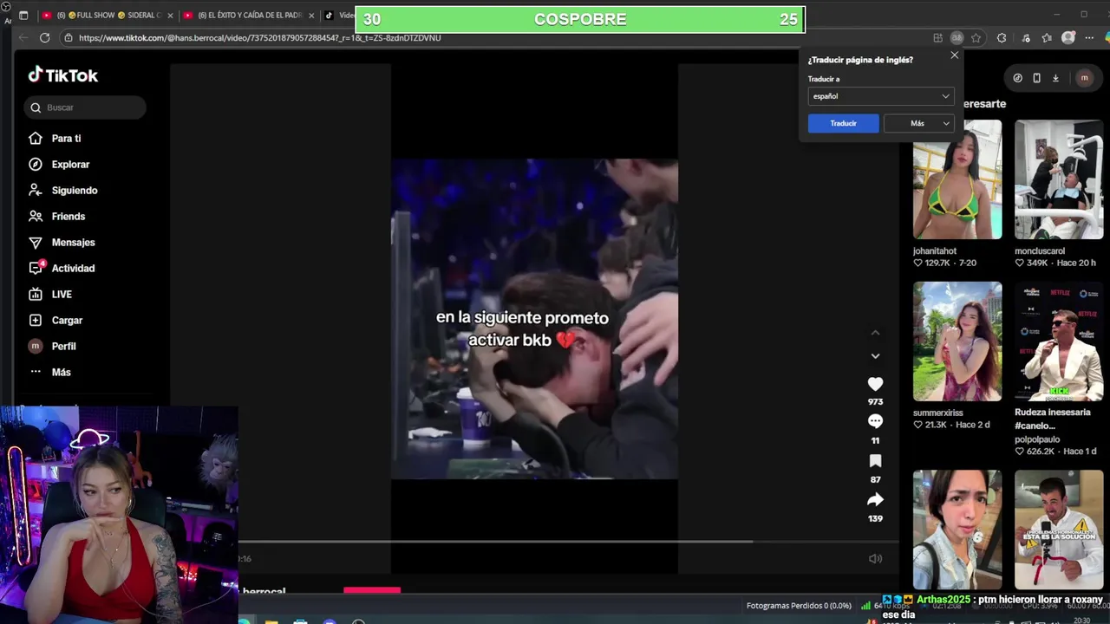Click the Buscar search field

pyautogui.click(x=85, y=107)
